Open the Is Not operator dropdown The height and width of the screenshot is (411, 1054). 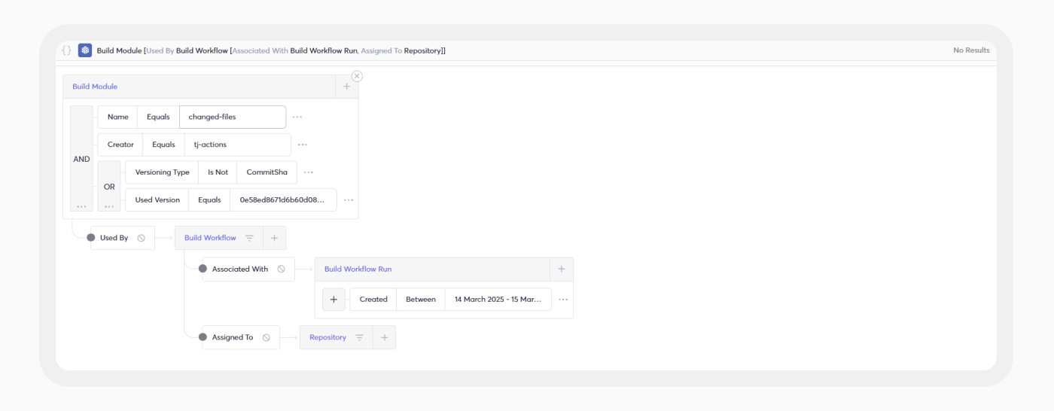pos(217,172)
